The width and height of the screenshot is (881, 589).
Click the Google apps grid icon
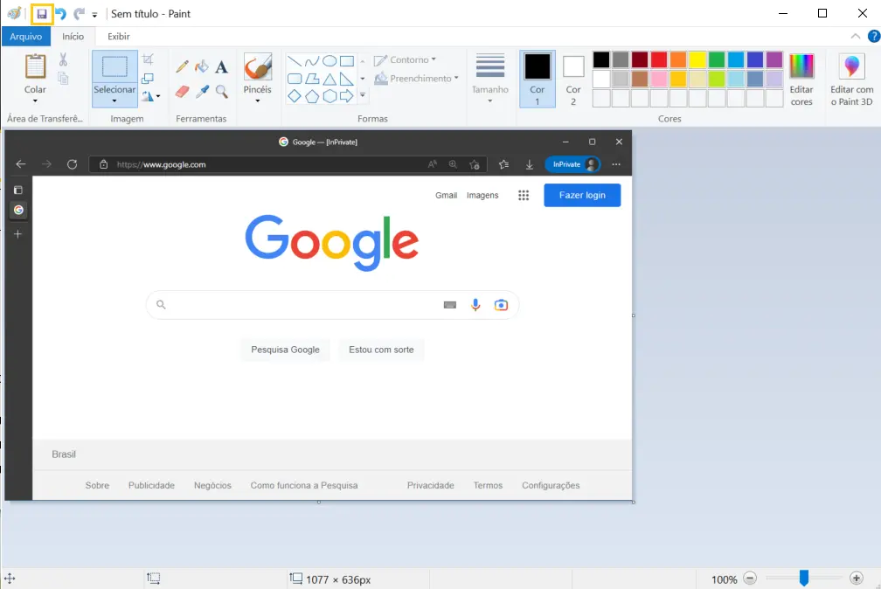(524, 195)
